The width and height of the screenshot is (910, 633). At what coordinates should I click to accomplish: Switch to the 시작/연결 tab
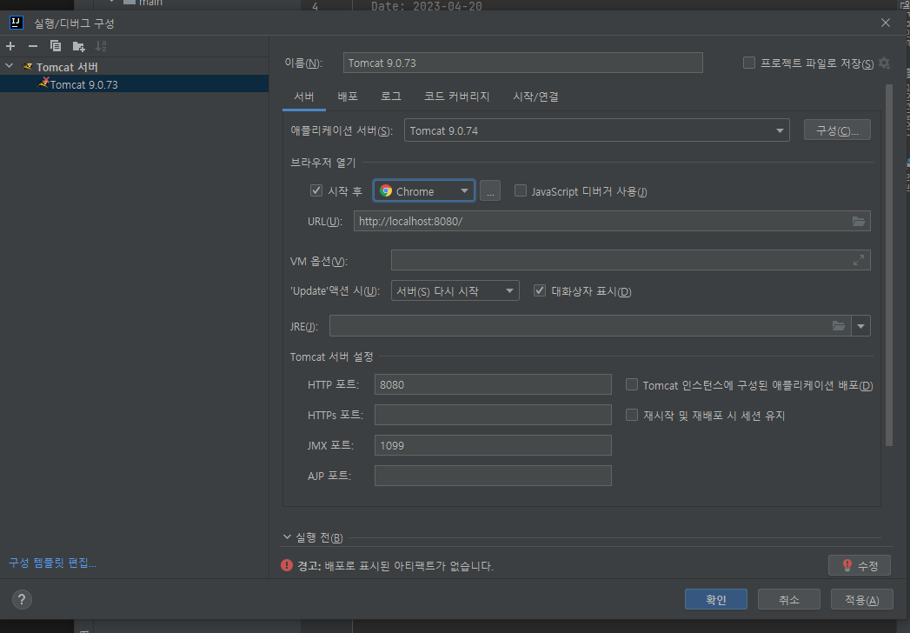click(535, 97)
